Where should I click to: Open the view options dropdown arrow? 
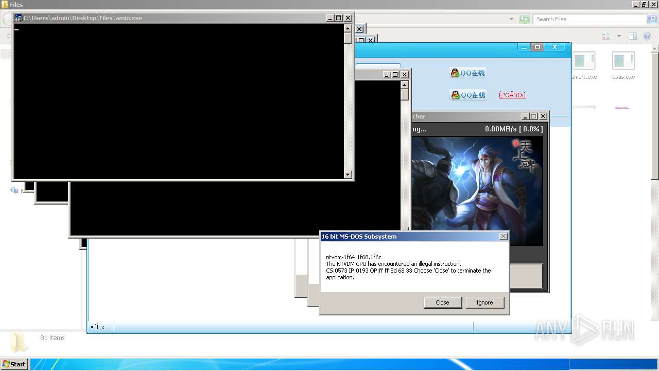[x=619, y=36]
